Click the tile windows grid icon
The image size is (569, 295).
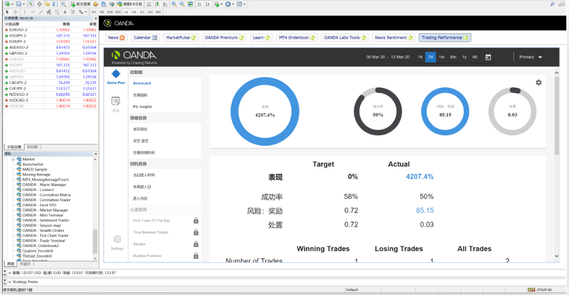tap(190, 4)
